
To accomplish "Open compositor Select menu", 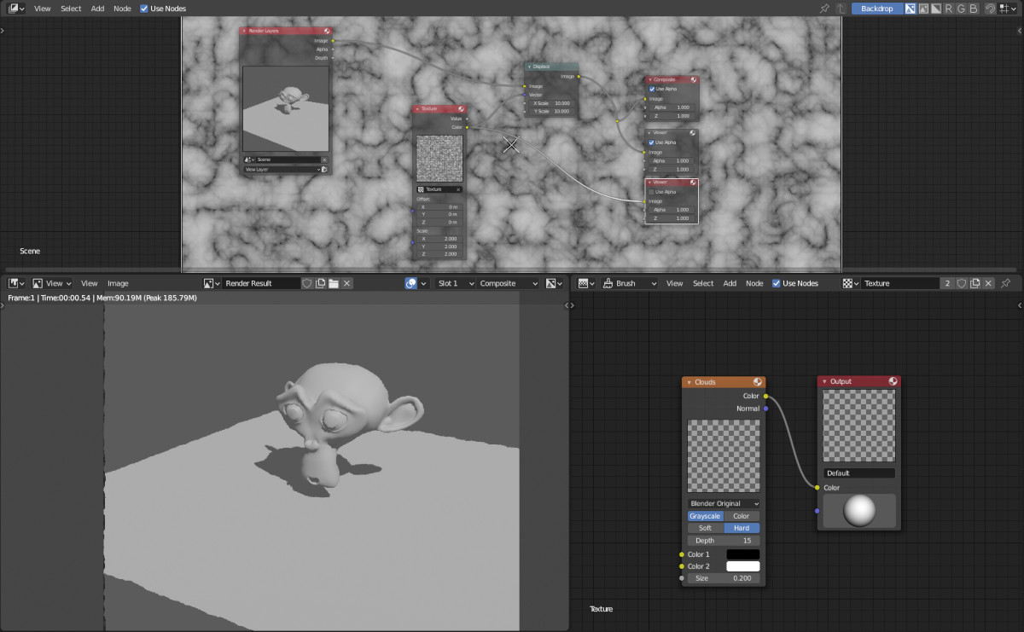I will click(x=71, y=9).
